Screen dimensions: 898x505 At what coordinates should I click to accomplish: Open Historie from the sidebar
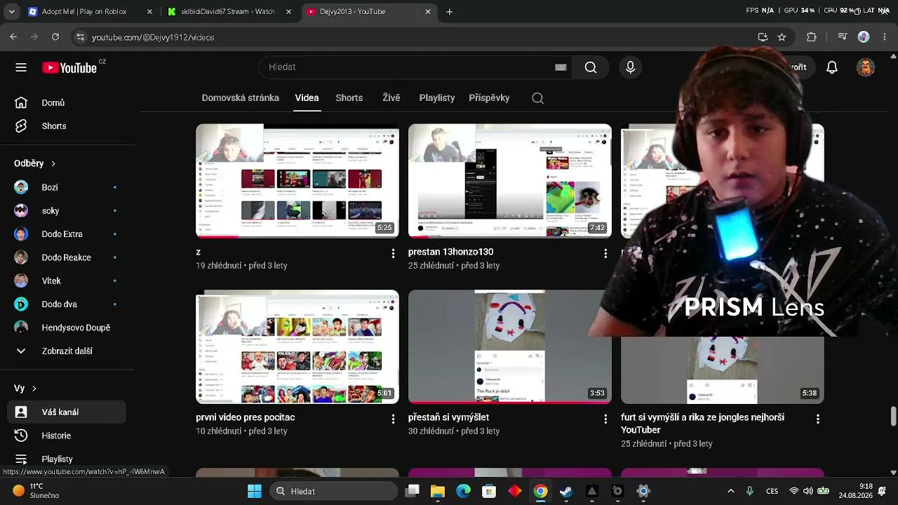click(x=67, y=436)
